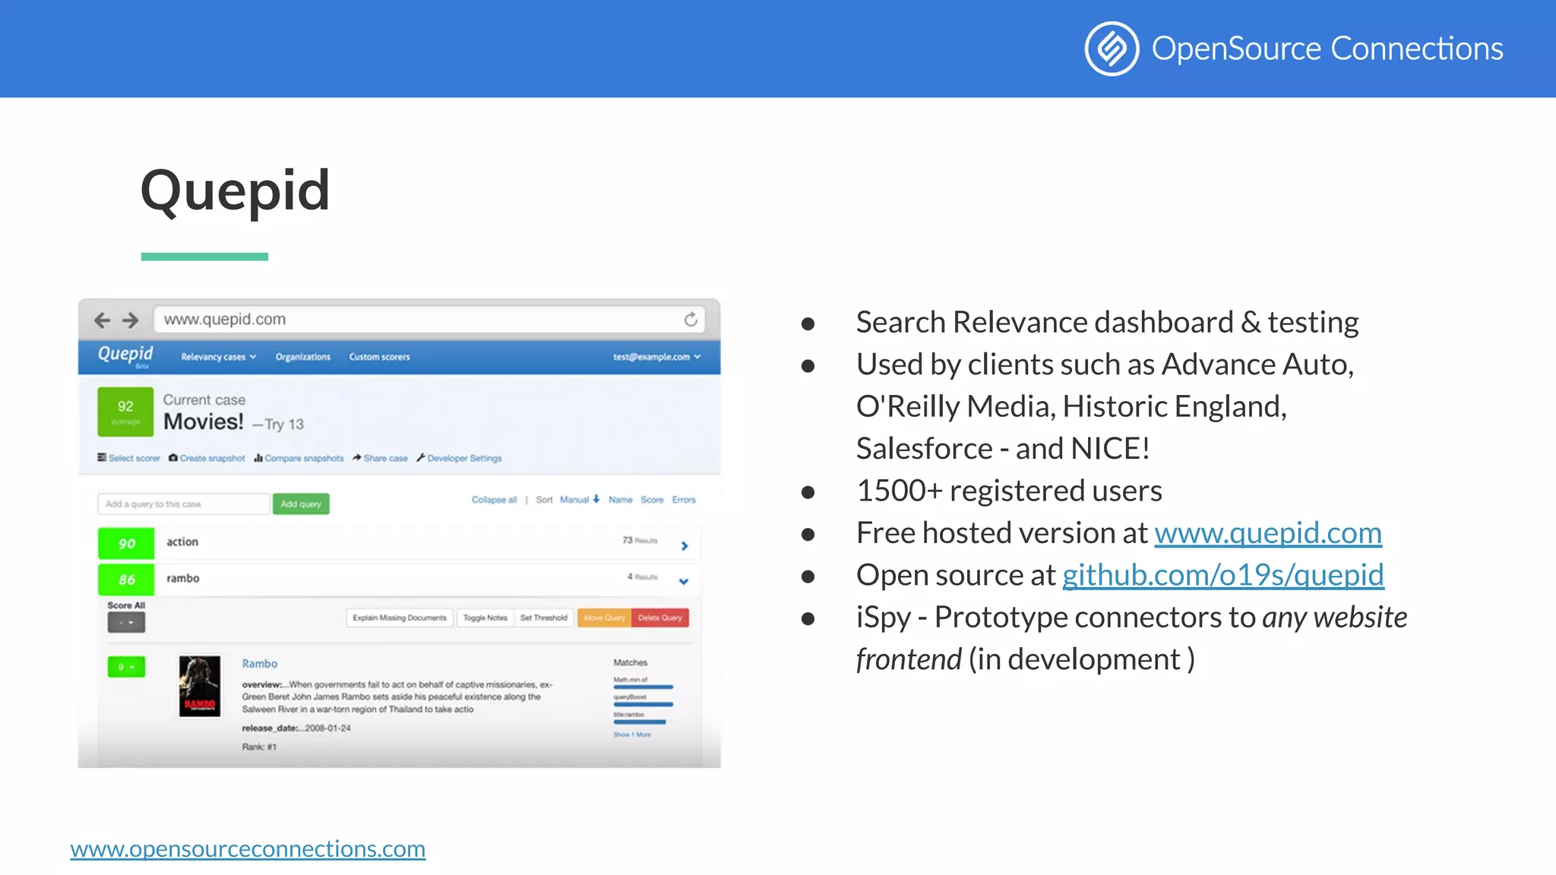Click the '73 Results' count text

640,540
